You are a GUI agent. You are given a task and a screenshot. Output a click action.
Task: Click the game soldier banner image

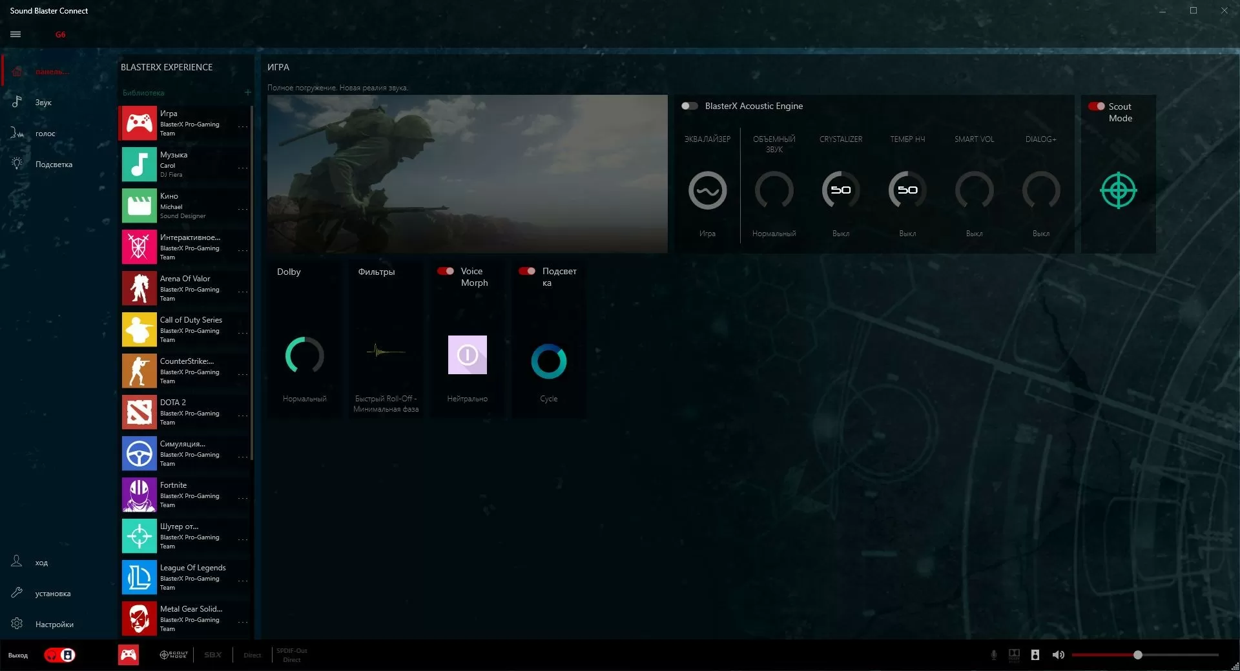point(467,174)
